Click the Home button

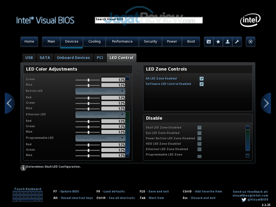click(x=29, y=41)
